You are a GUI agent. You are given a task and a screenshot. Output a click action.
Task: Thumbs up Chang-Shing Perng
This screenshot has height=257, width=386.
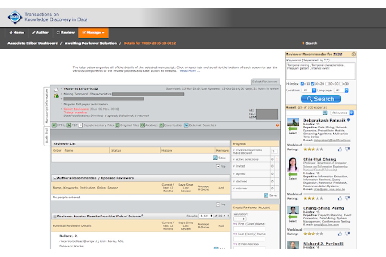tap(340, 234)
